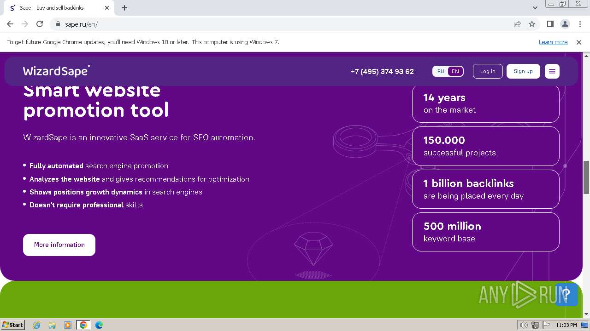Click Doesn't require professional skills text

(86, 205)
